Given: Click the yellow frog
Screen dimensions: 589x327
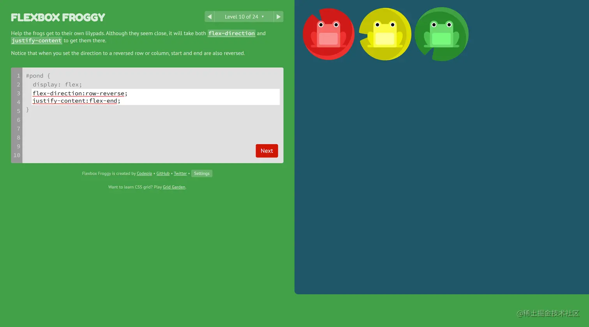Looking at the screenshot, I should [385, 34].
